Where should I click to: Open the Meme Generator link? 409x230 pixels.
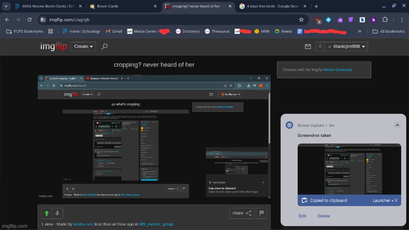[x=338, y=70]
